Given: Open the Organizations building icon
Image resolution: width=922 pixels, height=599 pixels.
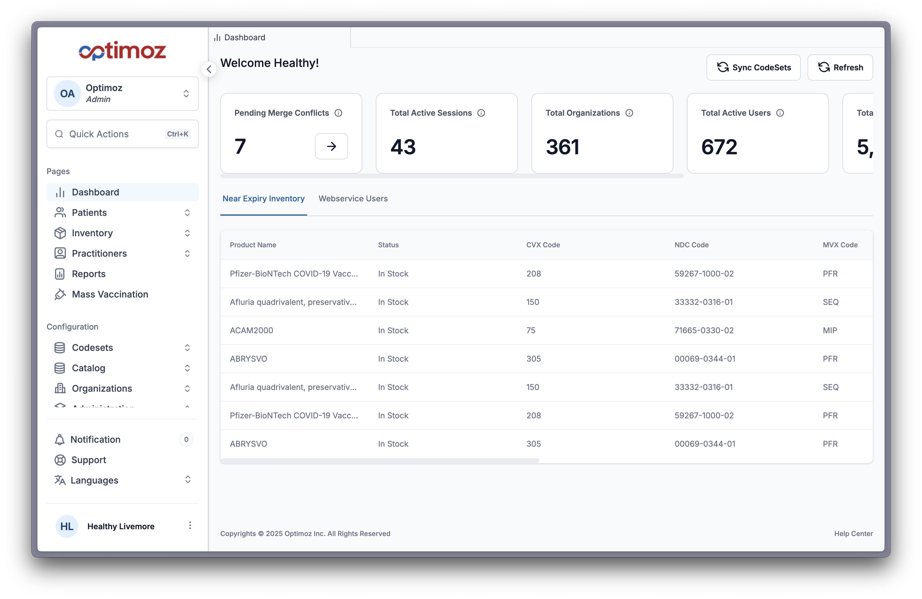Looking at the screenshot, I should [60, 388].
